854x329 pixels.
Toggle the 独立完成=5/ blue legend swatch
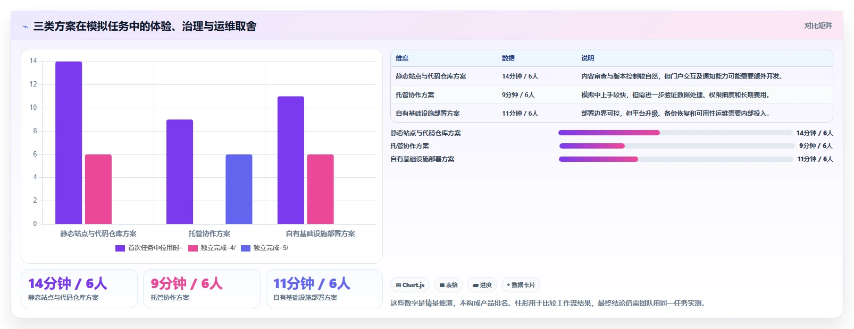pyautogui.click(x=246, y=248)
